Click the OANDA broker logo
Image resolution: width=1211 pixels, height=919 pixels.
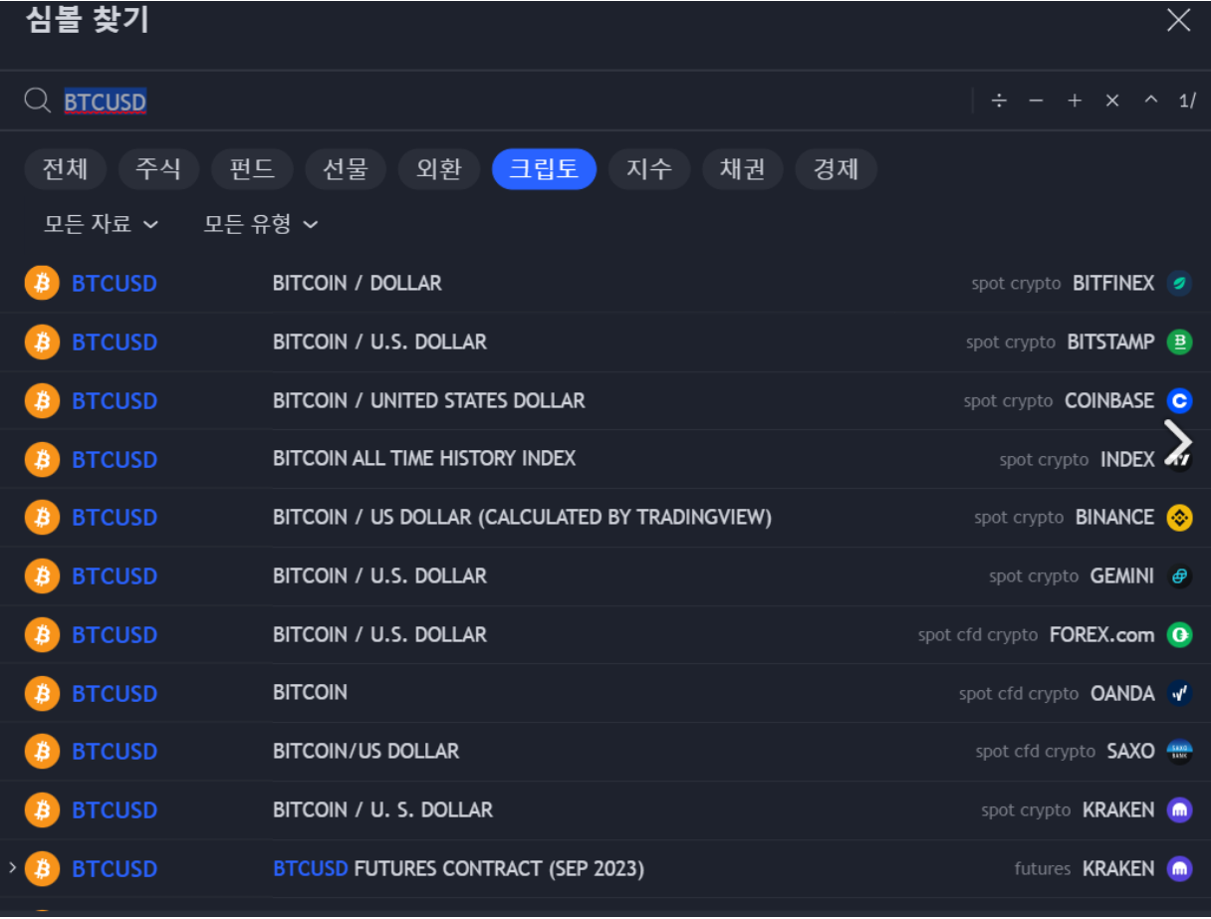(x=1180, y=693)
